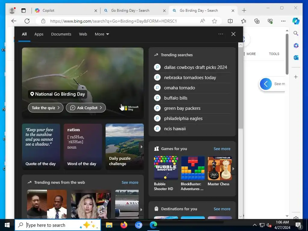Click the Type here to search box
The height and width of the screenshot is (231, 308).
(x=58, y=225)
